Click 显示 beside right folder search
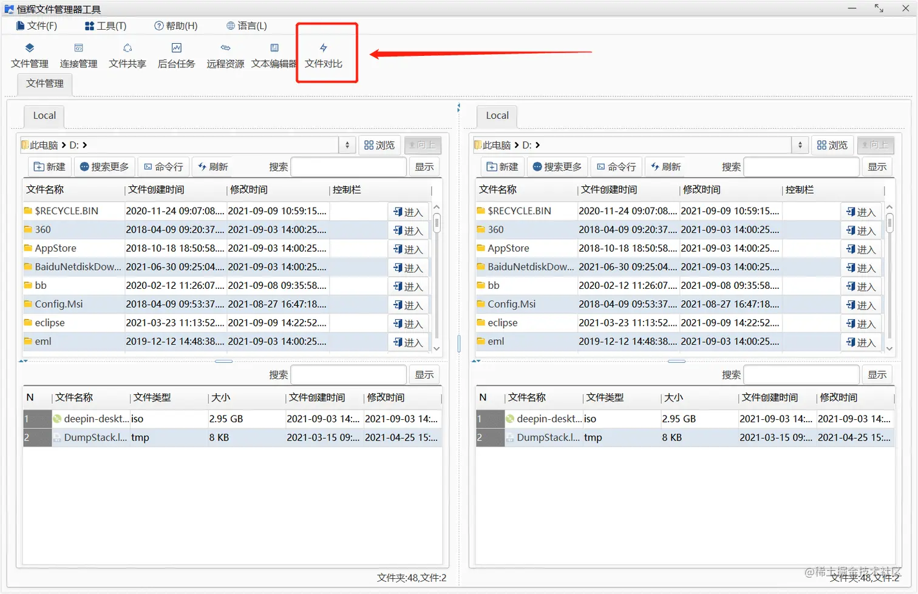The width and height of the screenshot is (918, 594). pos(877,167)
